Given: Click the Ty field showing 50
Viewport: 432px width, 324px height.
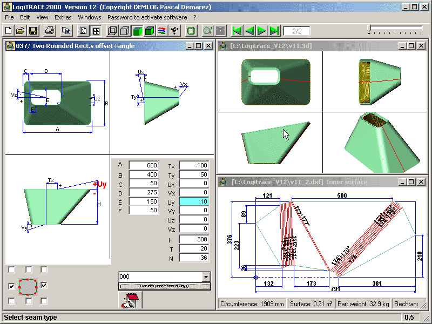Looking at the screenshot, I should (x=194, y=174).
